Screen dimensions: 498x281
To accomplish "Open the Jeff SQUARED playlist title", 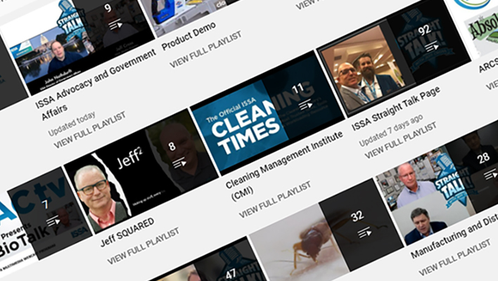I will pos(127,232).
